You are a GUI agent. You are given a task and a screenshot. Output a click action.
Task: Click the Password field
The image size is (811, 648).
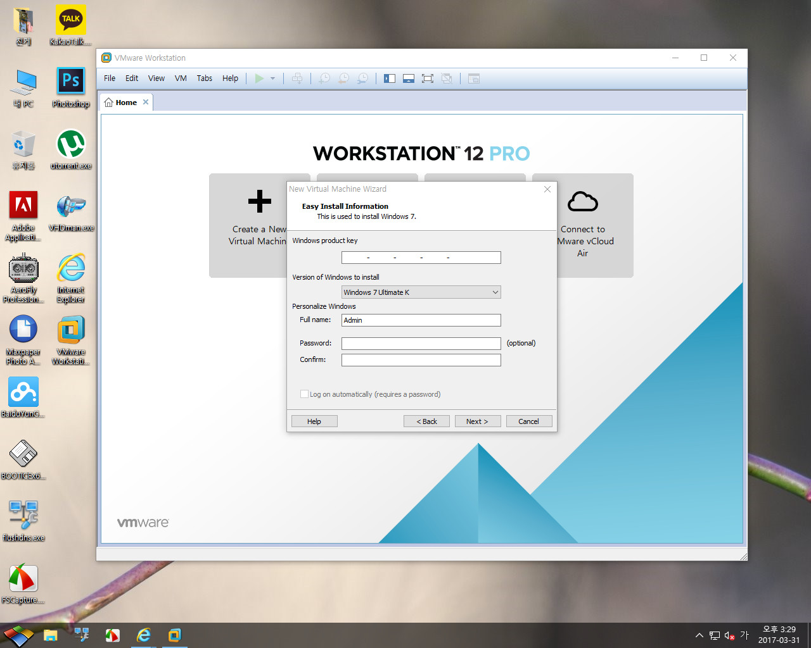[x=421, y=344]
